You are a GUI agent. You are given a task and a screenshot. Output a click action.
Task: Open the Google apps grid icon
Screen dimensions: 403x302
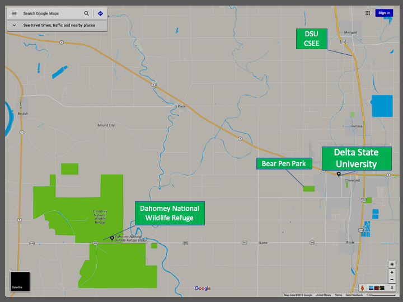point(368,13)
